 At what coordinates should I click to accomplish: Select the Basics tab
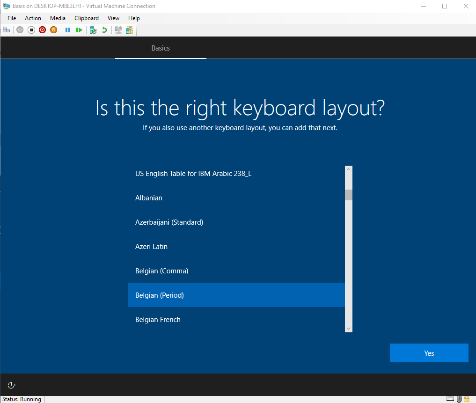tap(161, 48)
